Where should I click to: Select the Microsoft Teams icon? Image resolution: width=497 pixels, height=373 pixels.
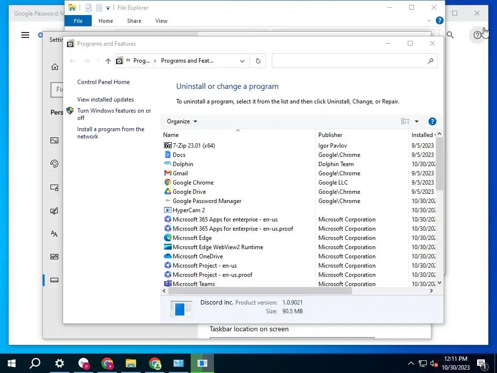point(167,283)
